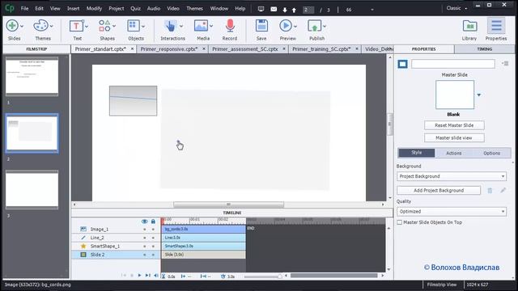The image size is (518, 291).
Task: Click the mute audio speaker icon in the timeline
Action: (x=156, y=276)
